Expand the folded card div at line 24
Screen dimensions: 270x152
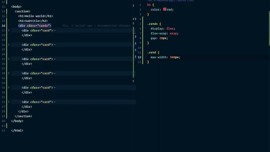click(x=8, y=45)
